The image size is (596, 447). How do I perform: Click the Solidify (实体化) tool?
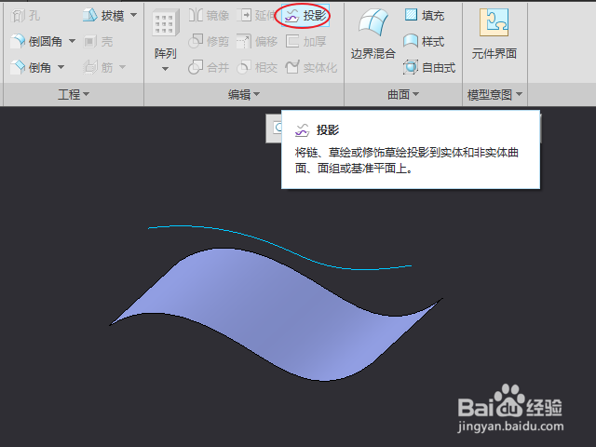(311, 68)
